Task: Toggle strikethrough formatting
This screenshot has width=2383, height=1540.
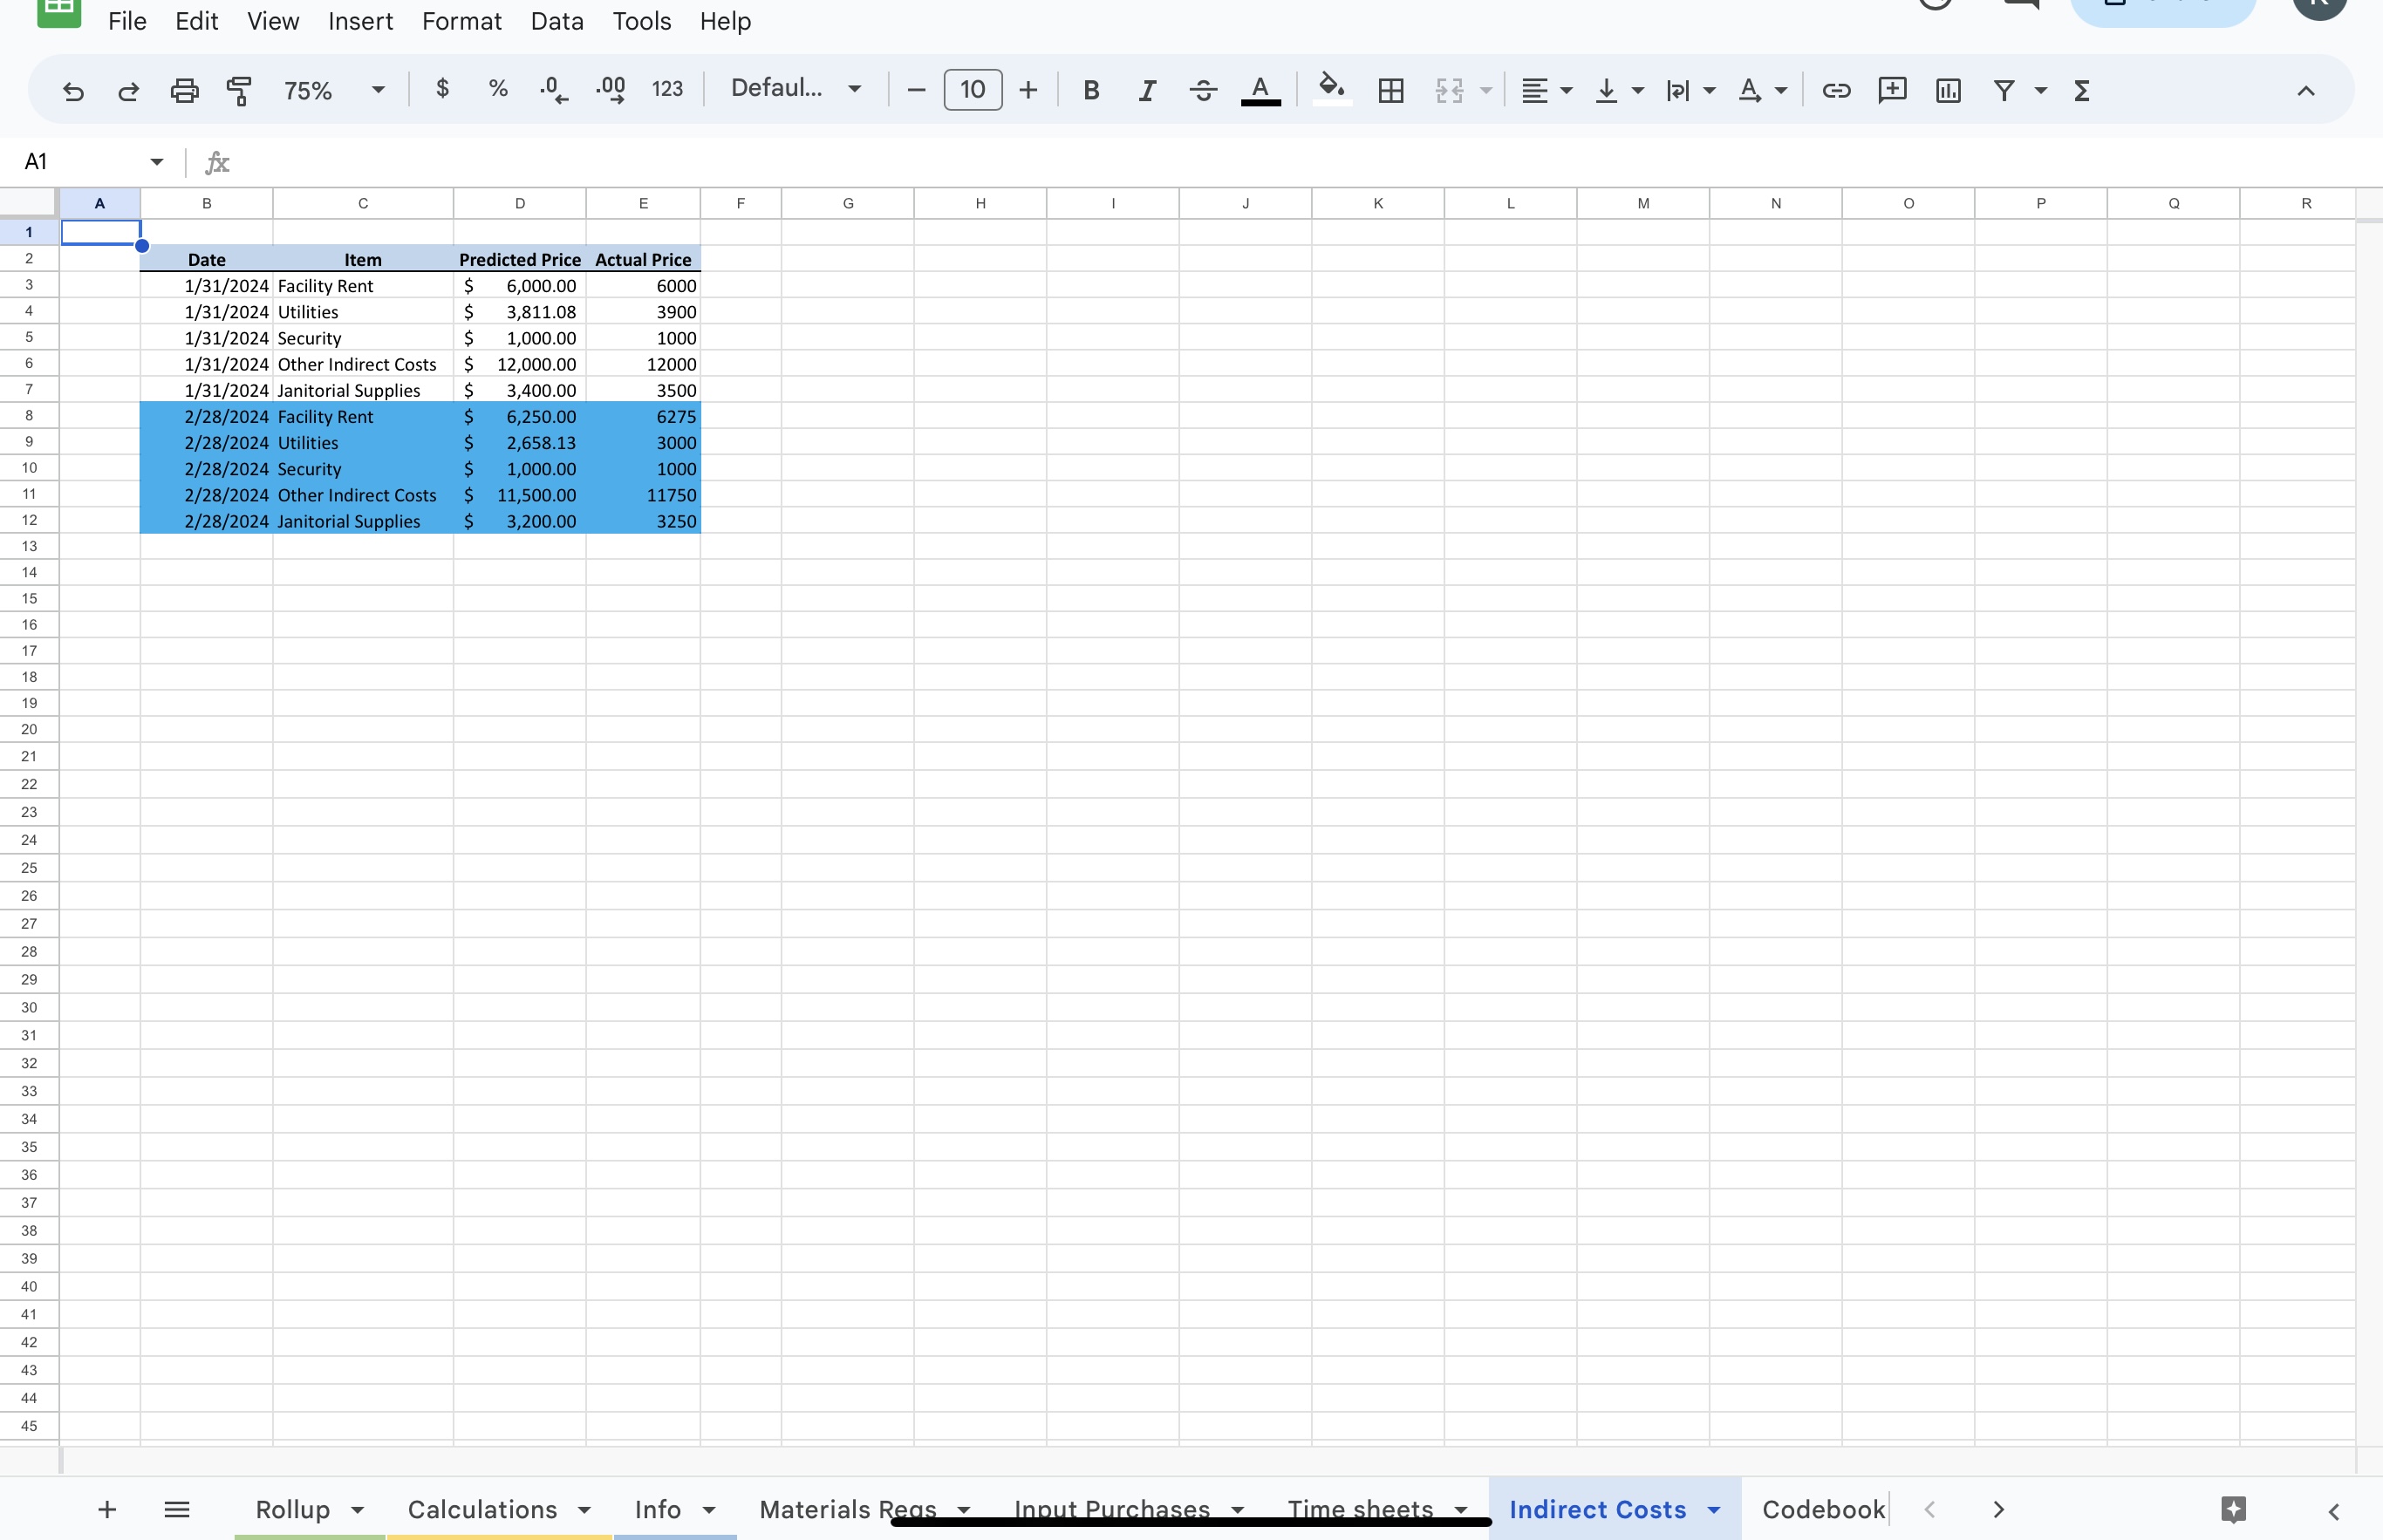Action: pos(1203,90)
